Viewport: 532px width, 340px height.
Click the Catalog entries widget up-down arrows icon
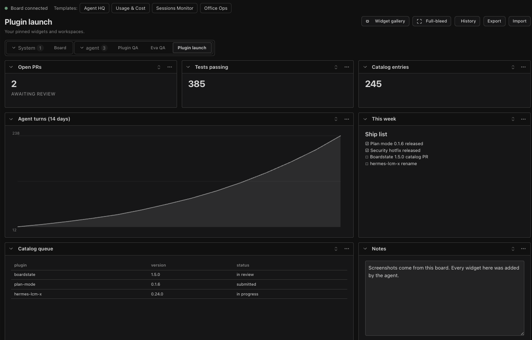[513, 67]
